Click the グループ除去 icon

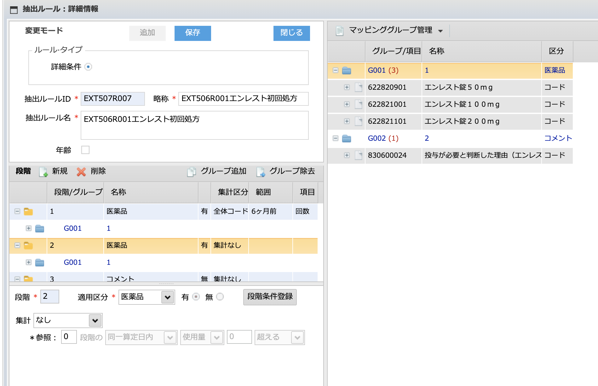click(261, 172)
